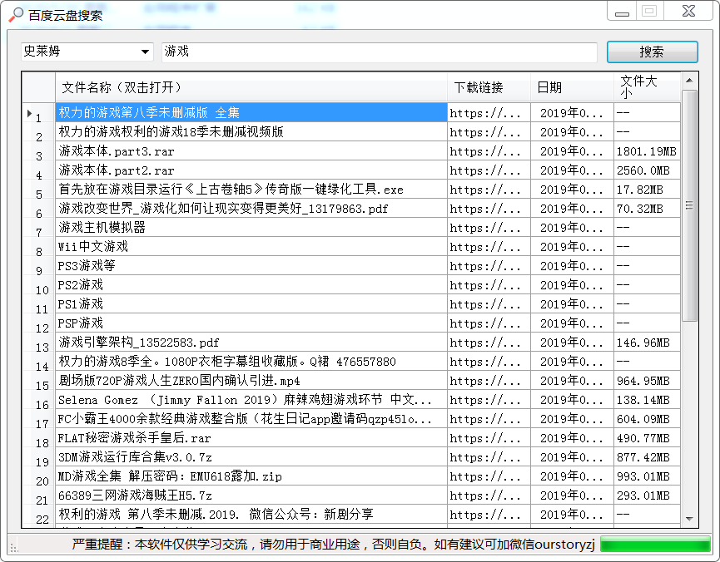Select row PS1游戏
This screenshot has width=720, height=562.
coord(251,303)
